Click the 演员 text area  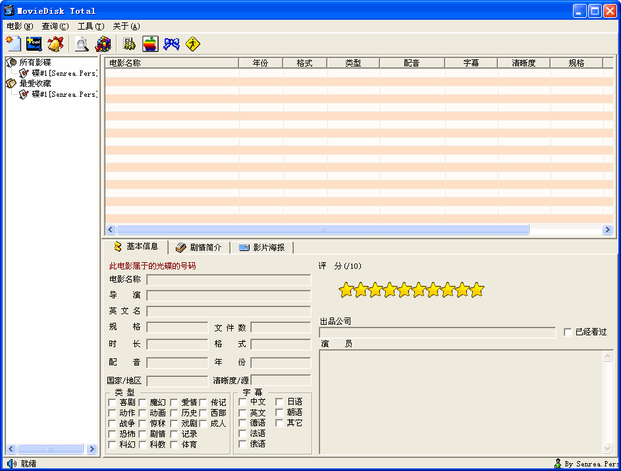coord(466,402)
